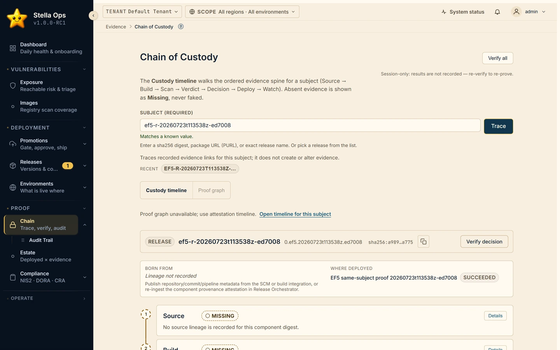Go to the Evidence breadcrumb
560x350 pixels.
coord(116,27)
